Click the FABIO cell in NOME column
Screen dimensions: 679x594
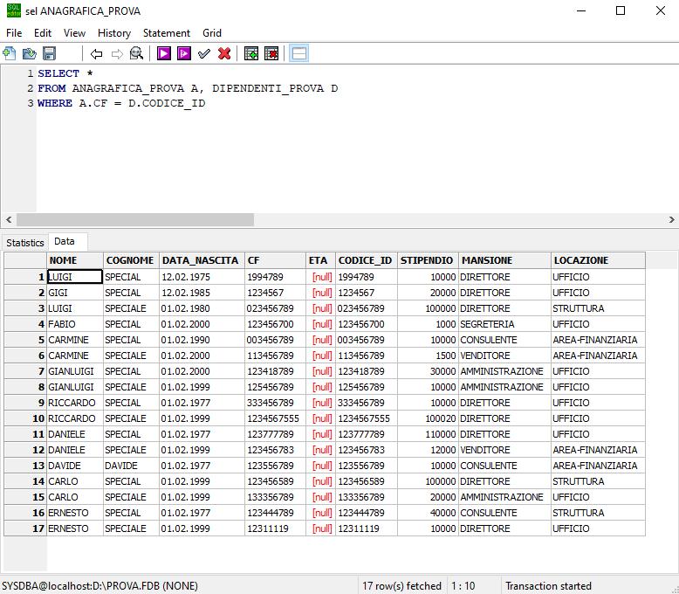(x=74, y=324)
